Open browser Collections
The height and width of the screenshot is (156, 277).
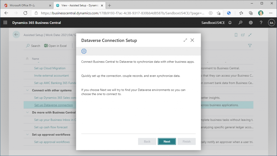pos(251,13)
